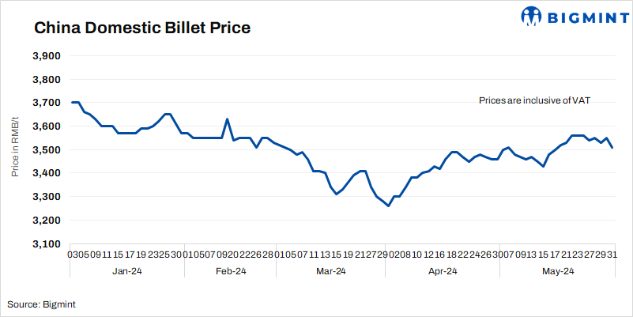
Task: Select the China Domestic Billet Price title
Action: click(142, 28)
